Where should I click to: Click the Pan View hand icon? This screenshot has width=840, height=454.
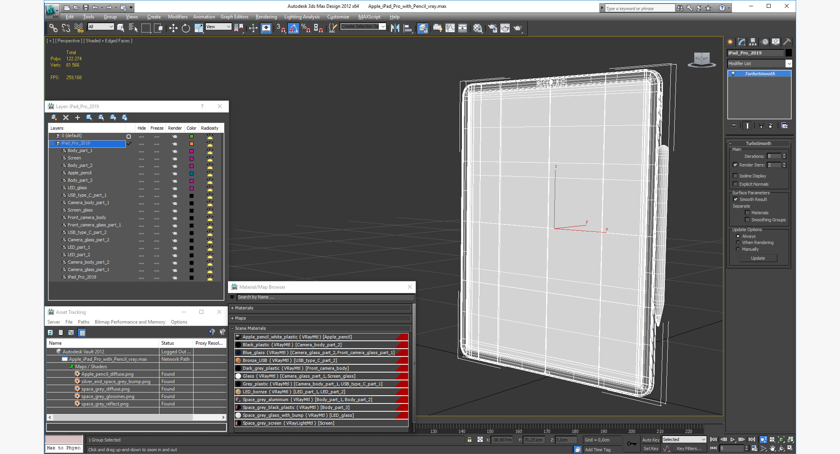[772, 448]
